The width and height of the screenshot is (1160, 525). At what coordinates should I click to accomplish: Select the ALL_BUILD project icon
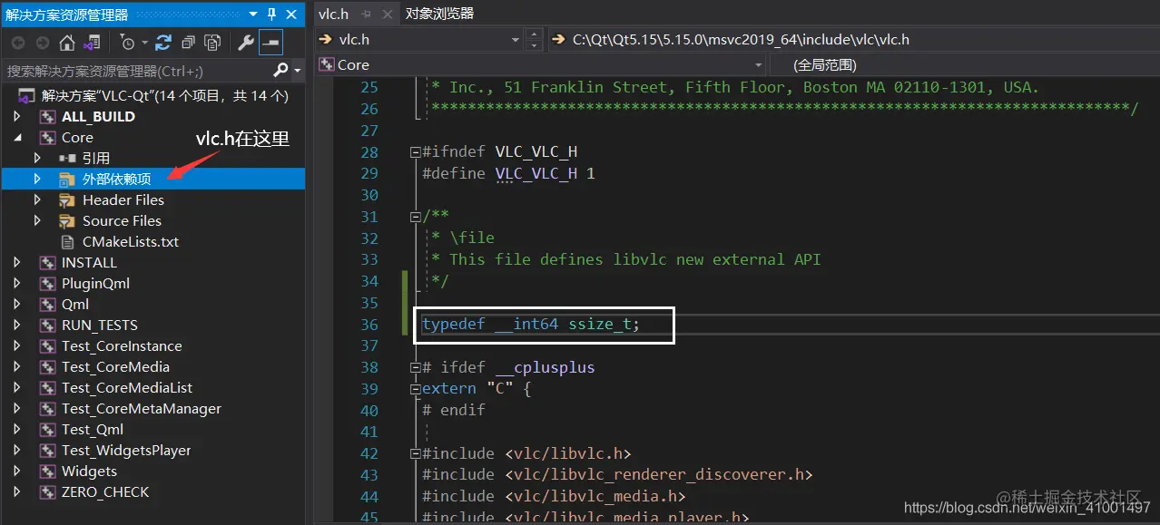click(x=47, y=117)
